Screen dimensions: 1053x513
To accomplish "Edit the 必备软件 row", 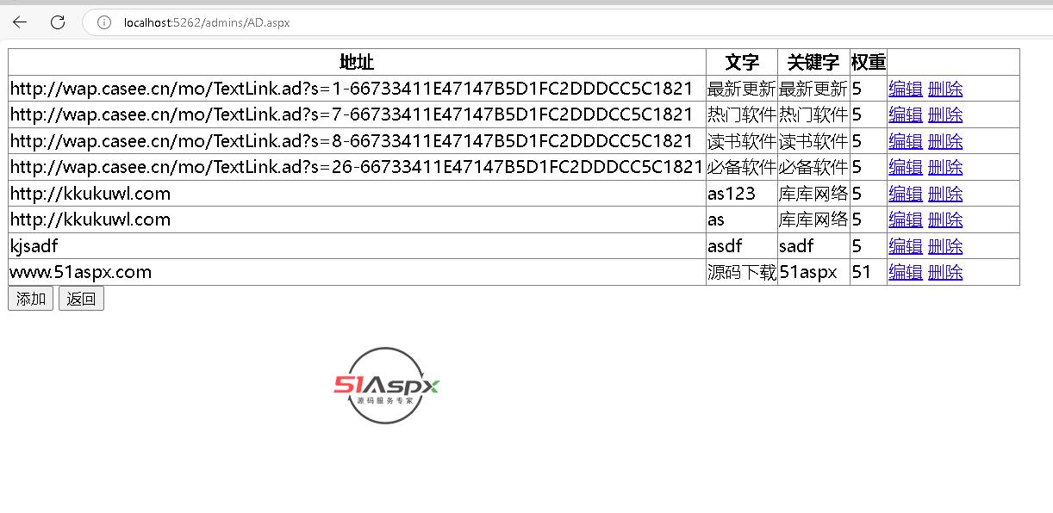I will tap(906, 167).
